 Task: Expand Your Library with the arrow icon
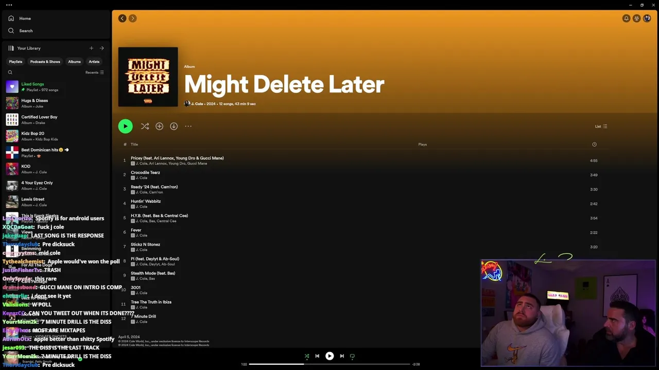[101, 48]
